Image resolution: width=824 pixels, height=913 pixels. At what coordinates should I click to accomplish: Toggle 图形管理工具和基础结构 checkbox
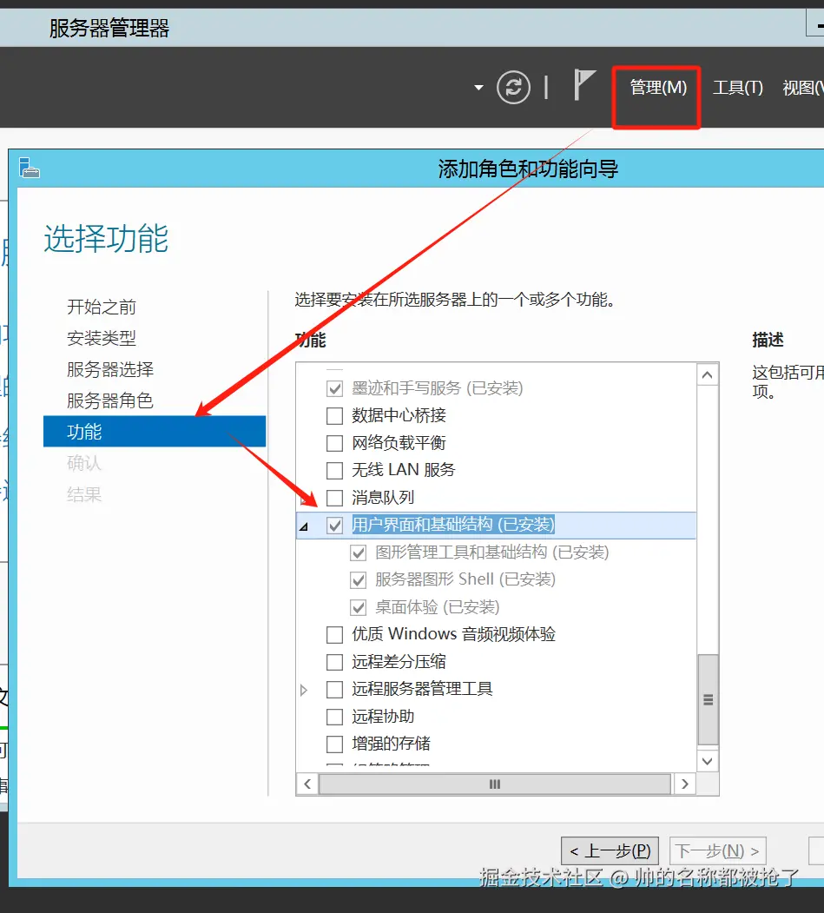(x=358, y=552)
